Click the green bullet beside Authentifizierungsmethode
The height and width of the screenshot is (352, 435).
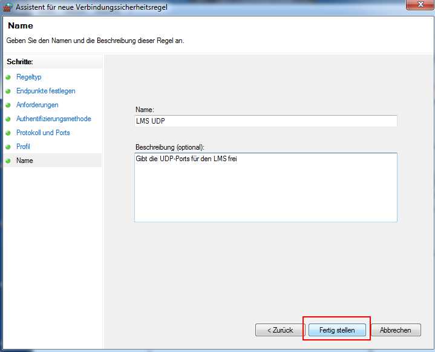click(x=8, y=119)
